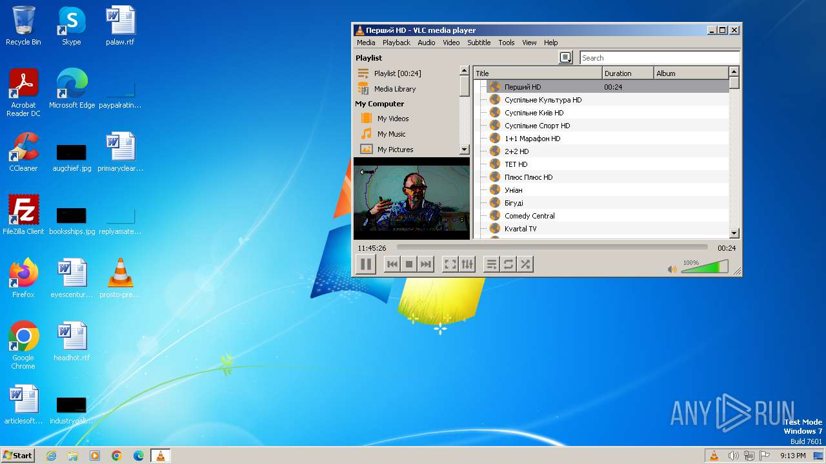
Task: Toggle loop mode button
Action: coord(509,264)
